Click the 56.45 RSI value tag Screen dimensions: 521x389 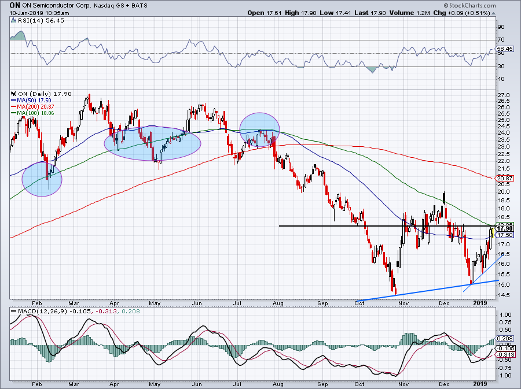(505, 49)
